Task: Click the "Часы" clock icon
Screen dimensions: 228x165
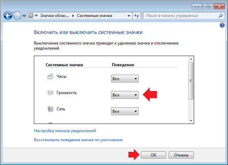Action: point(50,76)
